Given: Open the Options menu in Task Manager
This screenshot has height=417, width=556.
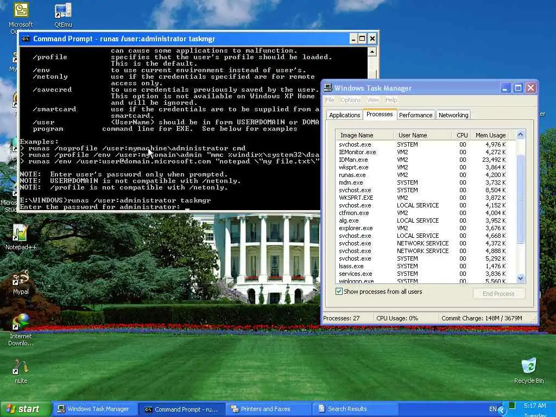Looking at the screenshot, I should pyautogui.click(x=350, y=100).
